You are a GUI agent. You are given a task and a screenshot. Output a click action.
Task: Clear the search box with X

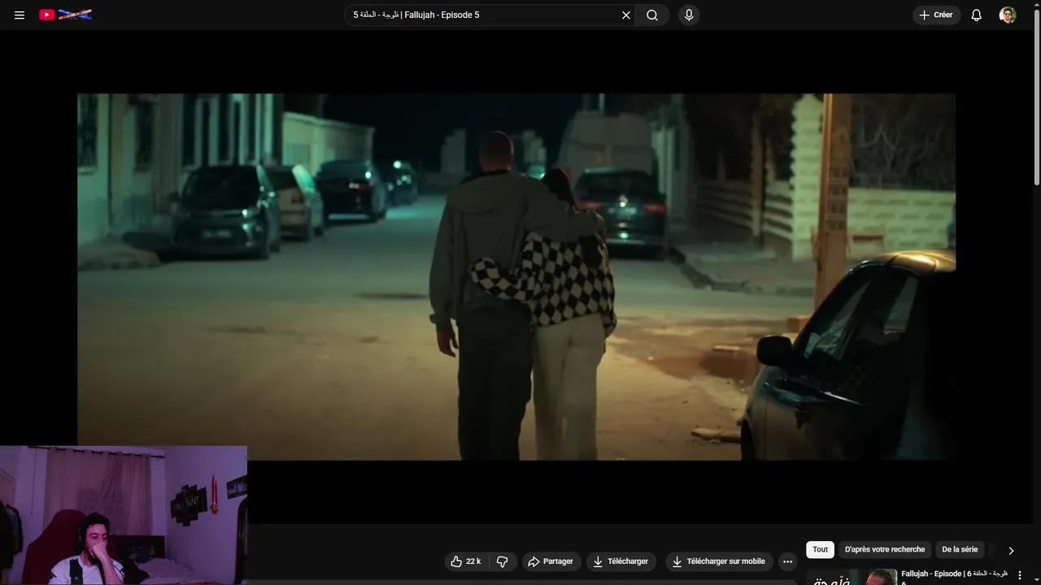coord(626,15)
